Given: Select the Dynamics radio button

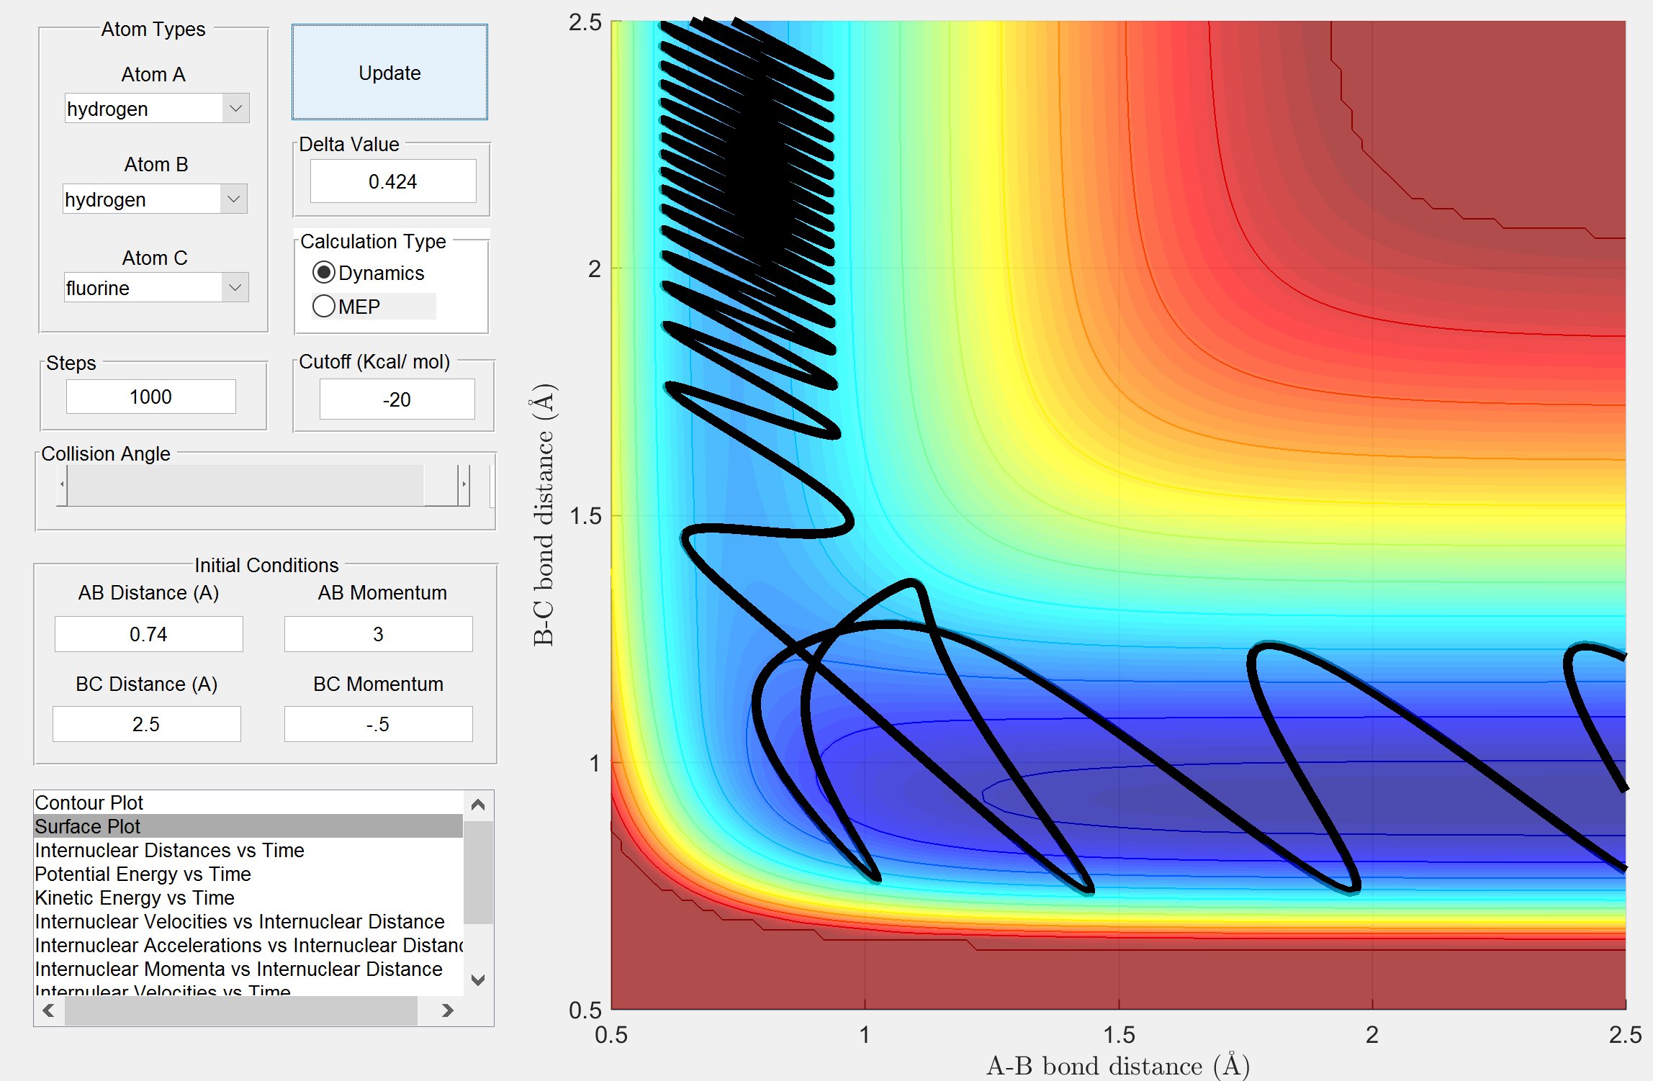Looking at the screenshot, I should [x=324, y=273].
